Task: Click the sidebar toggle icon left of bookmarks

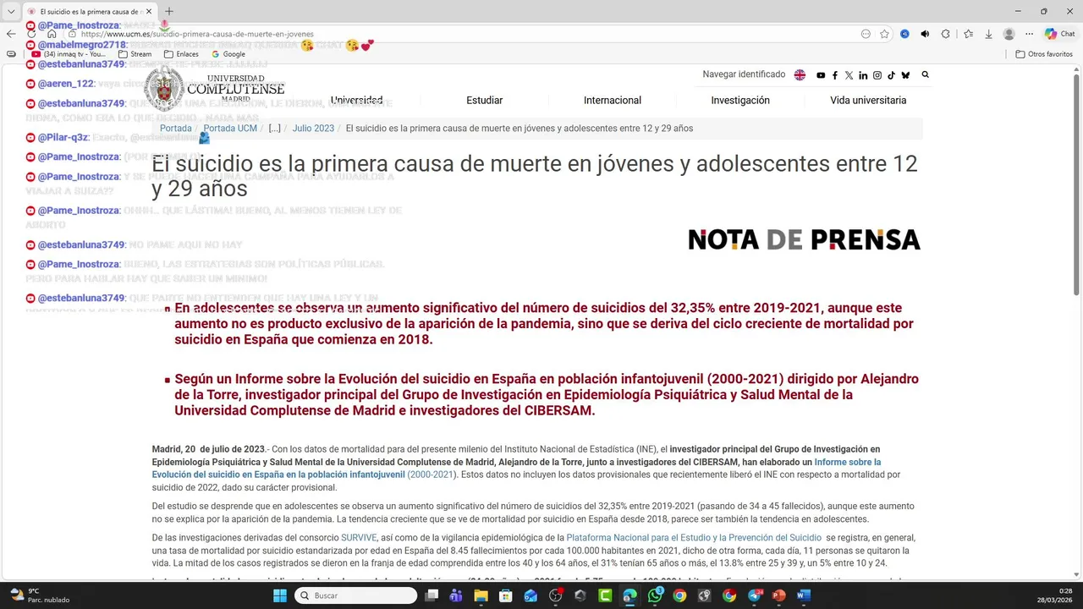Action: 11,54
